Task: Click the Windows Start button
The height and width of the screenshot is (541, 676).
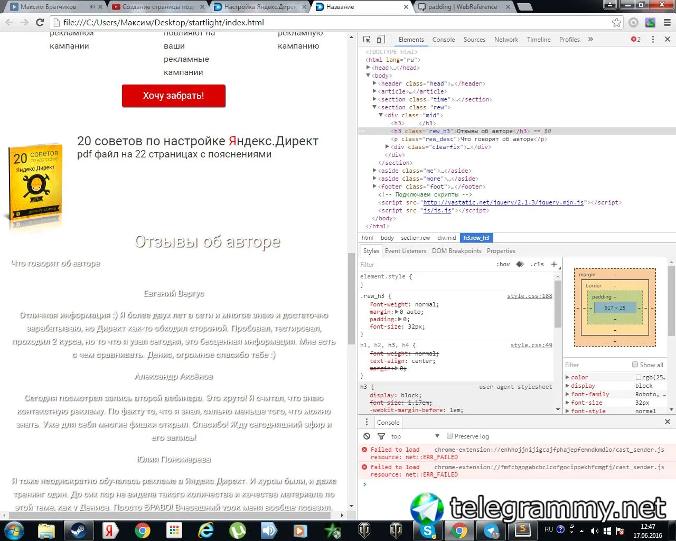Action: tap(14, 530)
